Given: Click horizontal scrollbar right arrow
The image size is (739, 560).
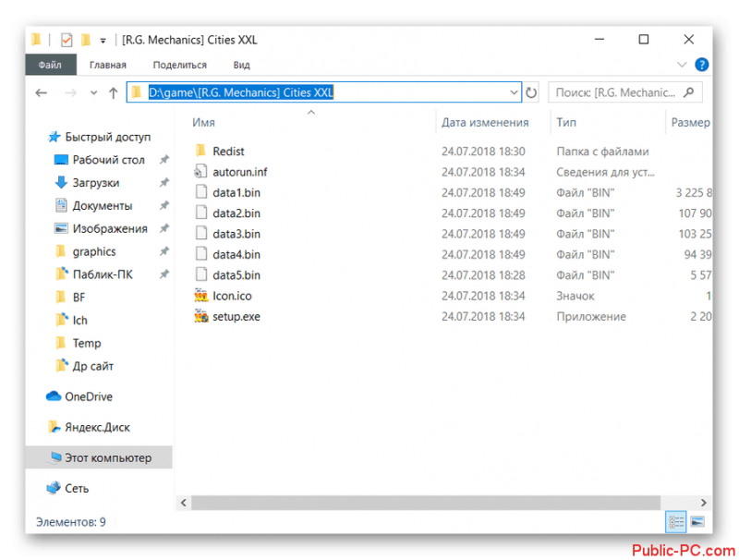Looking at the screenshot, I should pos(703,503).
